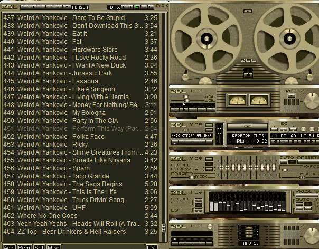Image resolution: width=319 pixels, height=249 pixels.
Task: Click Next on the VU meter module
Action: pyautogui.click(x=211, y=110)
